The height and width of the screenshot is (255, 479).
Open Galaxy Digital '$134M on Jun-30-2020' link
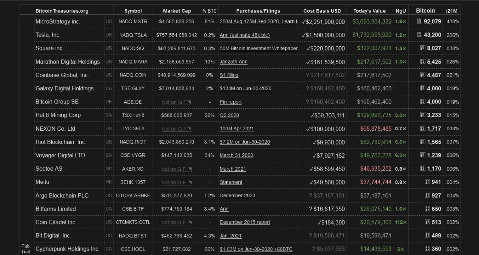(x=245, y=88)
